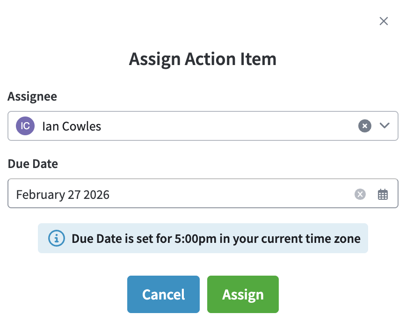The image size is (406, 336).
Task: Click the word February in the date
Action: pos(39,194)
